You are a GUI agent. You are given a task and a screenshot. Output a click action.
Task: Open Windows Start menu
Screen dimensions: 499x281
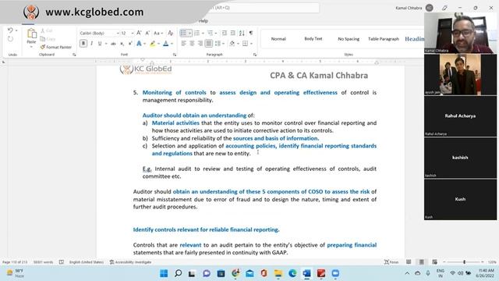point(164,273)
